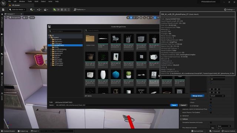This screenshot has height=133, width=237.
Task: Open the Help menu
Action: point(57,1)
